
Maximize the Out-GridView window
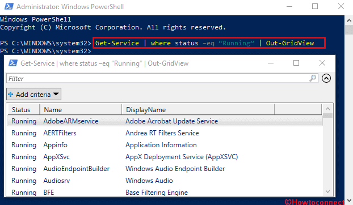(296, 63)
